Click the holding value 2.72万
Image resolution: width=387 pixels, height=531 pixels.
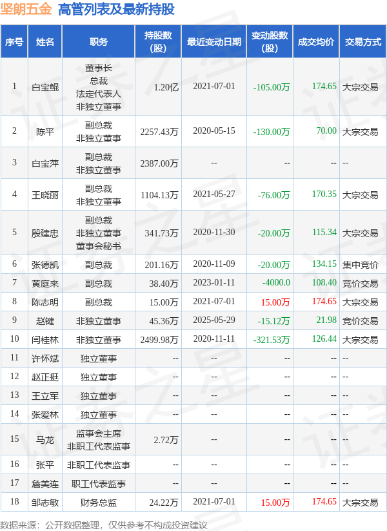(166, 440)
